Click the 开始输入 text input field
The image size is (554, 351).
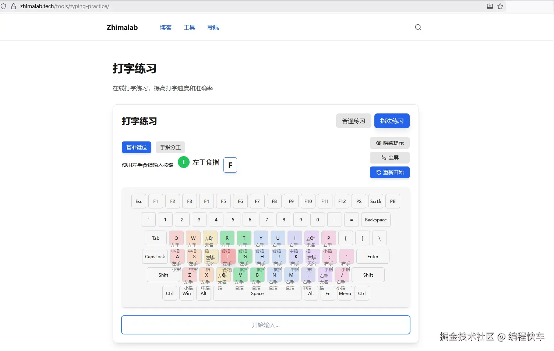(x=265, y=325)
